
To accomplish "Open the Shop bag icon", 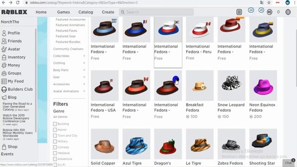I will pyautogui.click(x=4, y=147).
